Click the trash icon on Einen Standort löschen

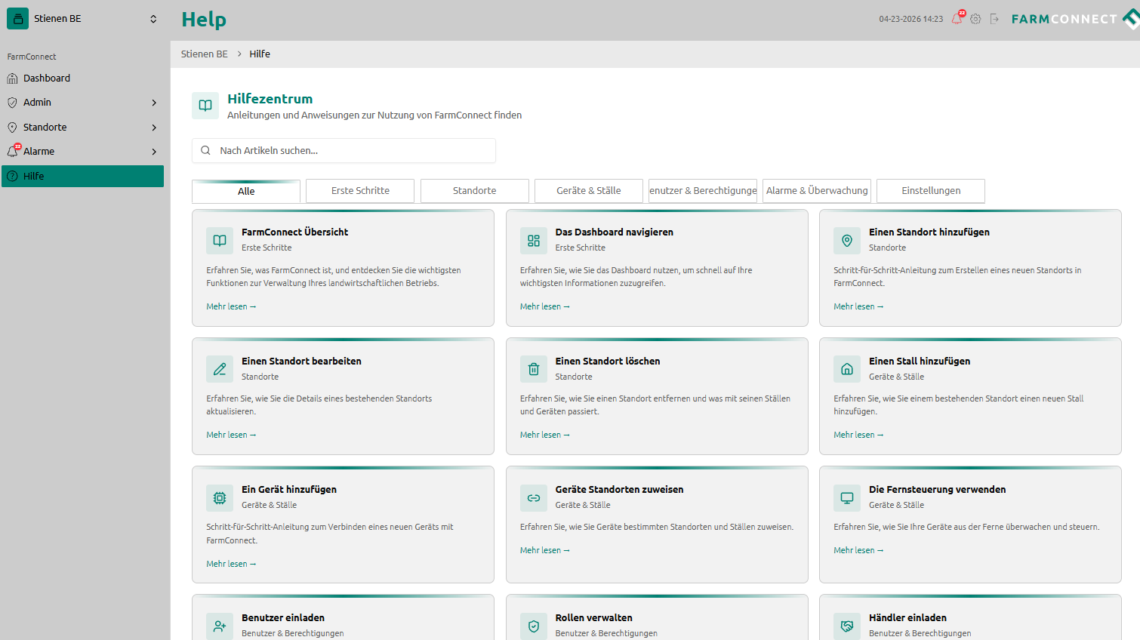pyautogui.click(x=534, y=369)
